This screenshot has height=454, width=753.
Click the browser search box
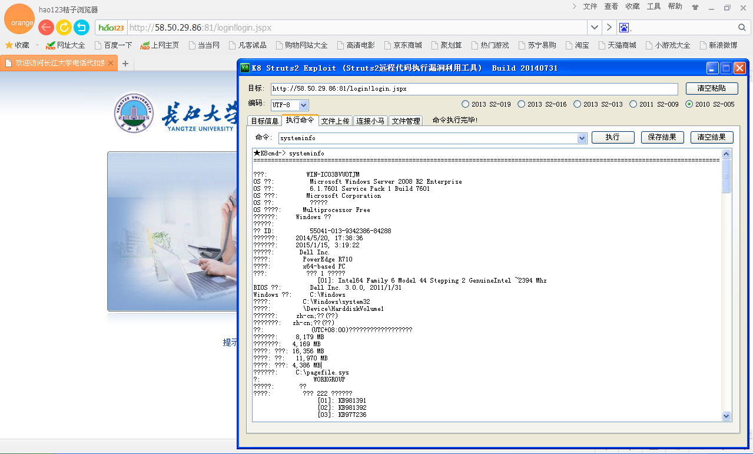[683, 28]
